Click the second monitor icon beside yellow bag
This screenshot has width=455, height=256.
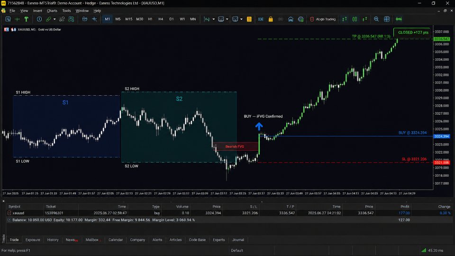235,19
